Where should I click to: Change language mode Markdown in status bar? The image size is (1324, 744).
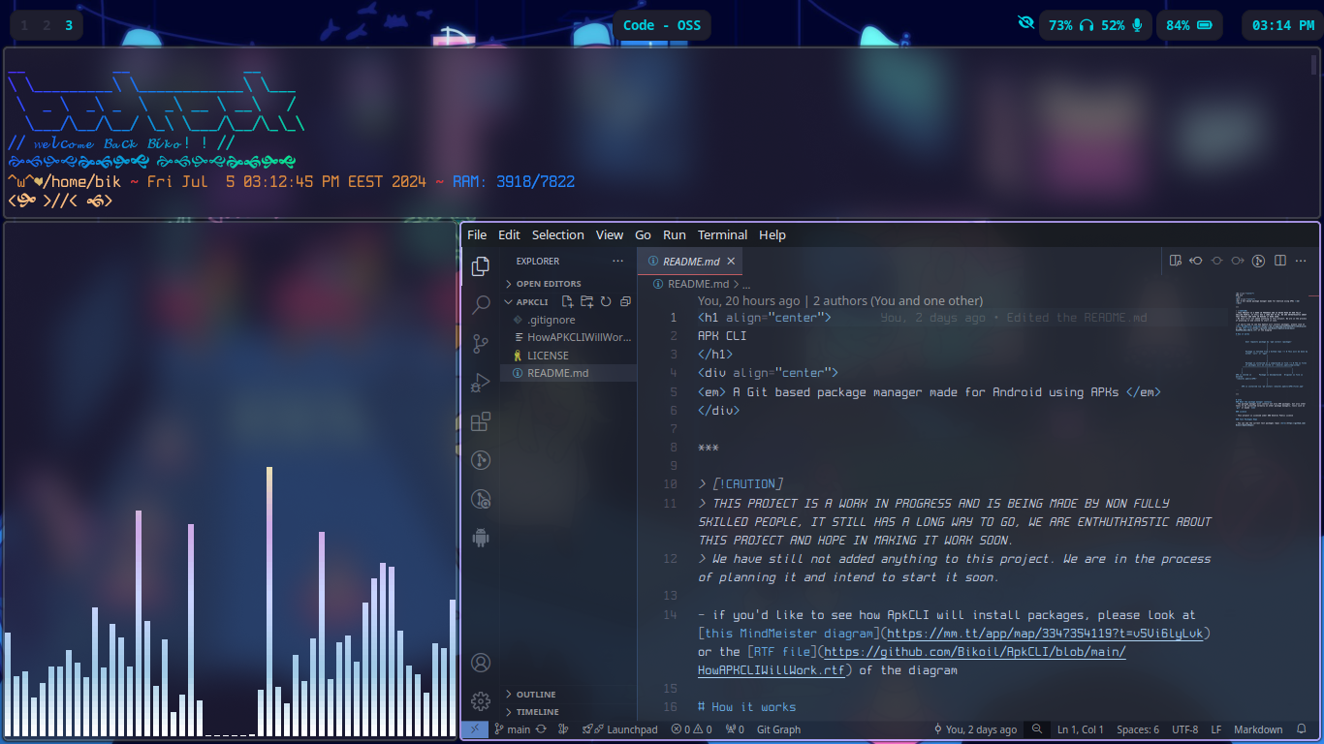pos(1258,729)
